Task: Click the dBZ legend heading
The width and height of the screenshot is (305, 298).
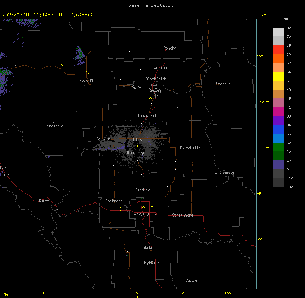Action: coord(287,19)
